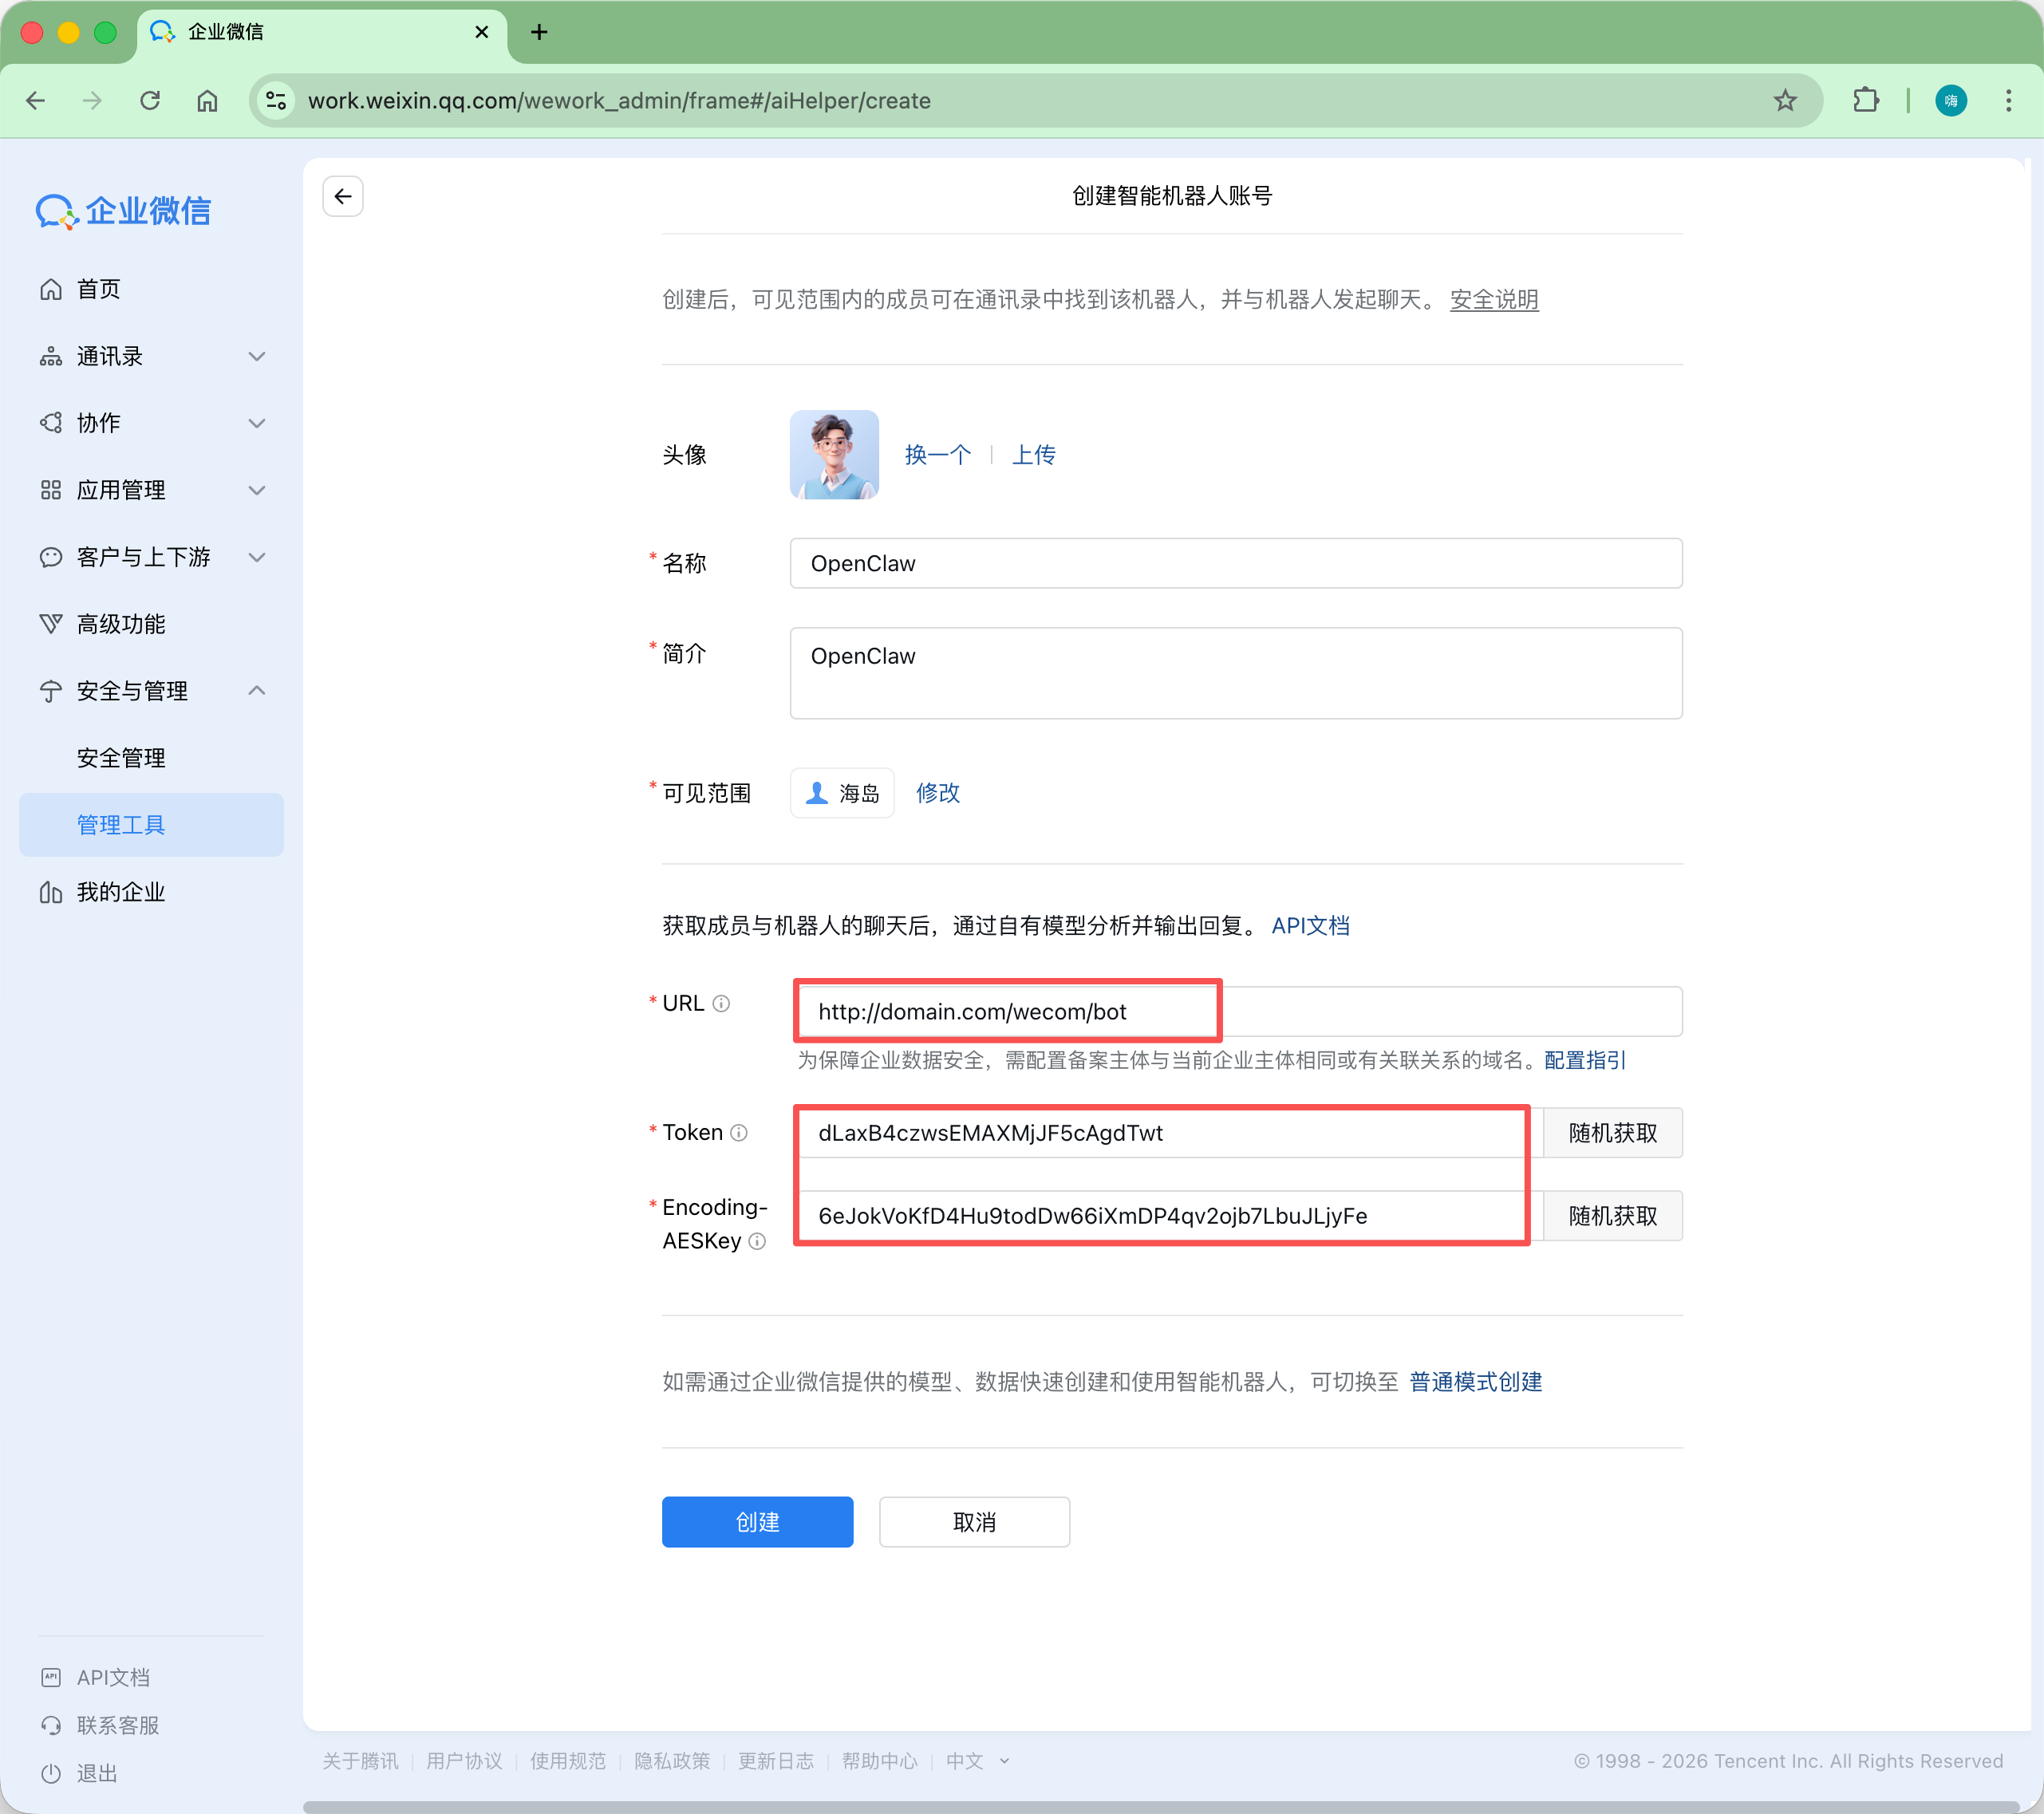Click the 名称 input field
The height and width of the screenshot is (1814, 2044).
pyautogui.click(x=1235, y=563)
